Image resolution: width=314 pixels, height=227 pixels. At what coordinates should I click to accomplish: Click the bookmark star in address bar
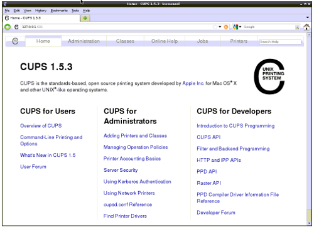point(215,27)
